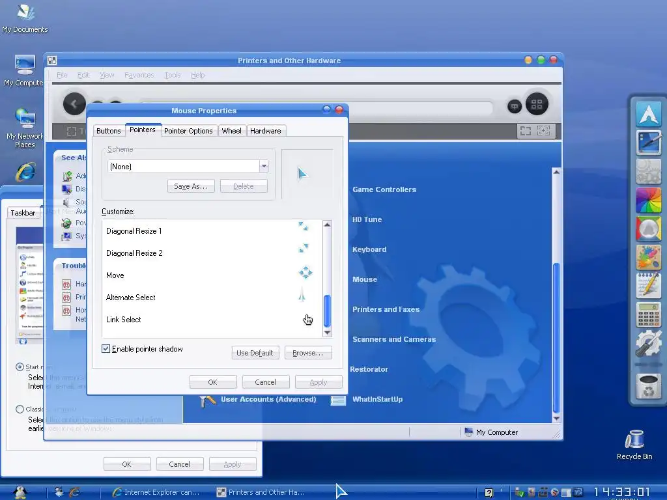Image resolution: width=667 pixels, height=500 pixels.
Task: Open the Recycle Bin desktop icon
Action: click(634, 445)
